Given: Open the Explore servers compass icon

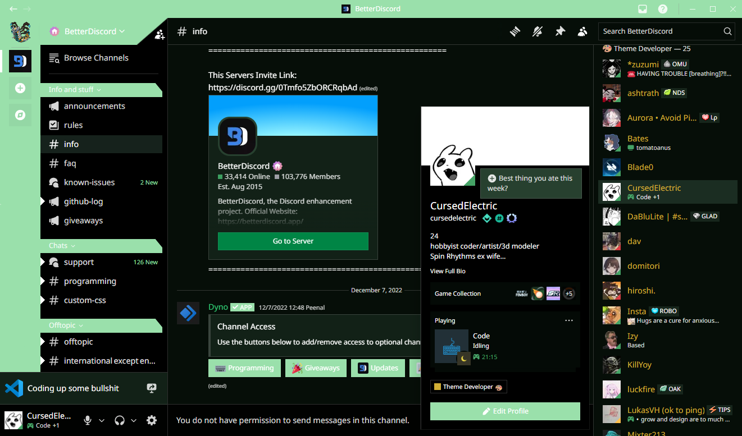Looking at the screenshot, I should coord(20,115).
